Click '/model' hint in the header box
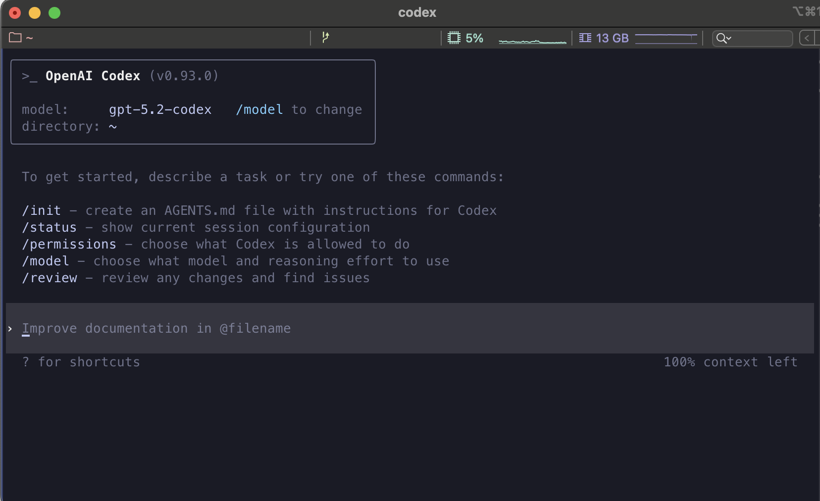This screenshot has height=501, width=820. 259,109
